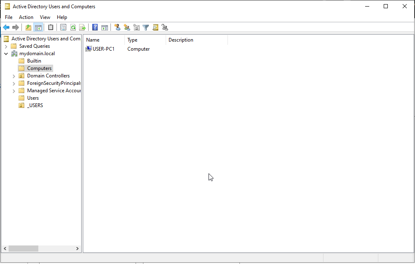Select the Managed Service Accounts container
The image size is (415, 264).
tap(54, 91)
